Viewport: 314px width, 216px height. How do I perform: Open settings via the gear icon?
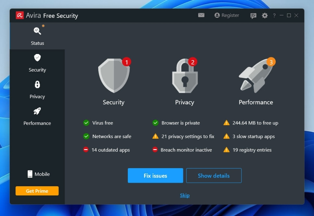[x=265, y=16]
